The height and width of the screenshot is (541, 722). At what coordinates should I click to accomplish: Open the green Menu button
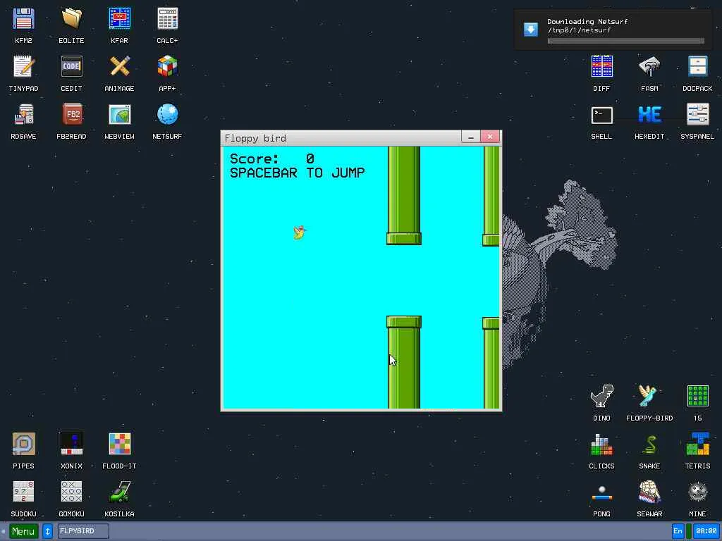pos(23,531)
